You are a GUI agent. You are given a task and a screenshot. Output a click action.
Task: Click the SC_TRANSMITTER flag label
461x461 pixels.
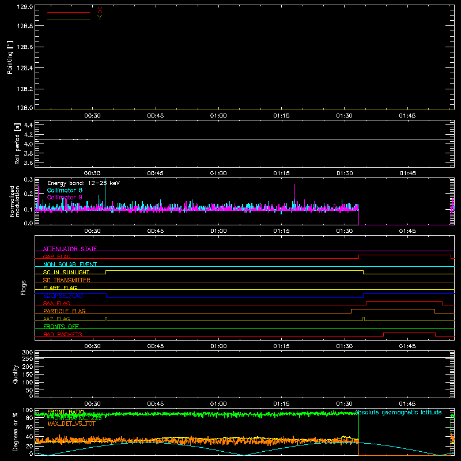[67, 280]
